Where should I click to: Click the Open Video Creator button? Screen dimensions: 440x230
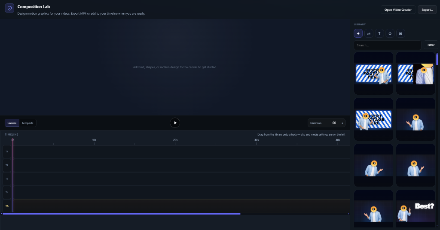[398, 9]
